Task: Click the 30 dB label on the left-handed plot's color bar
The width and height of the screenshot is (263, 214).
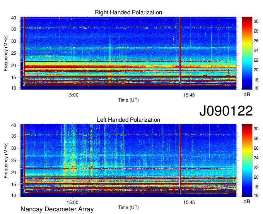Action: (x=256, y=129)
